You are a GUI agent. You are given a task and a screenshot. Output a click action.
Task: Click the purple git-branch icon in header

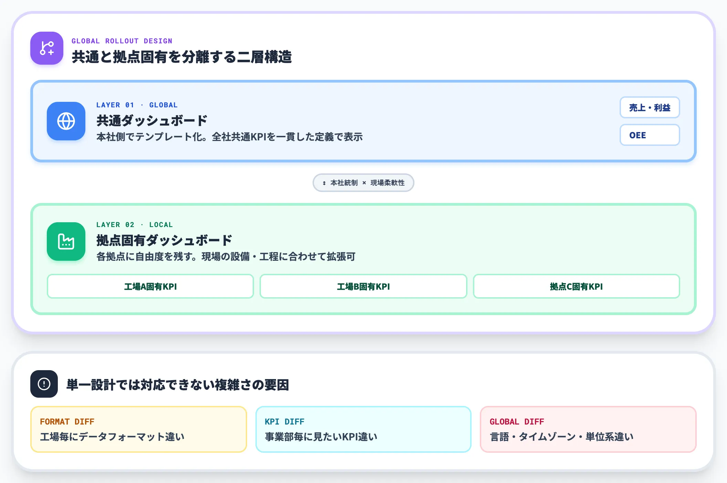[47, 48]
